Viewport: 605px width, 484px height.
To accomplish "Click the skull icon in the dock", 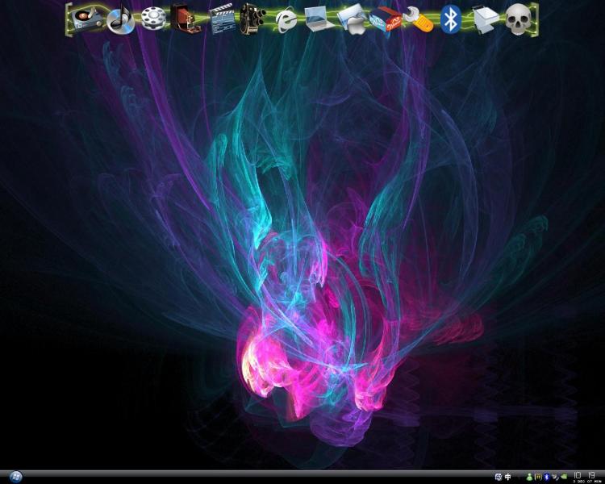I will point(518,19).
